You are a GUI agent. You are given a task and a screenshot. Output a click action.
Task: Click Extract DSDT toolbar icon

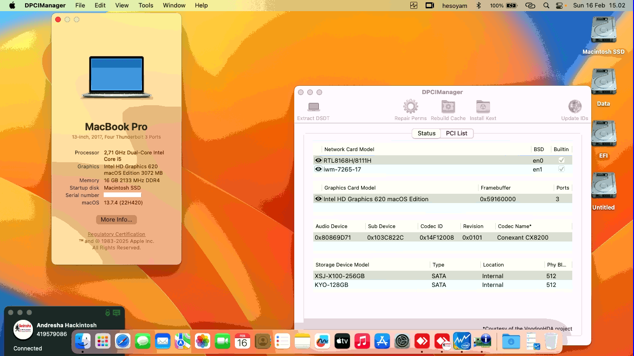(314, 107)
